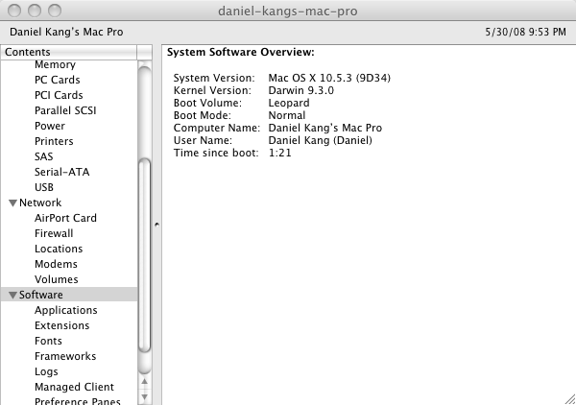Select PC Cards in the sidebar
The width and height of the screenshot is (576, 405).
pyautogui.click(x=58, y=80)
